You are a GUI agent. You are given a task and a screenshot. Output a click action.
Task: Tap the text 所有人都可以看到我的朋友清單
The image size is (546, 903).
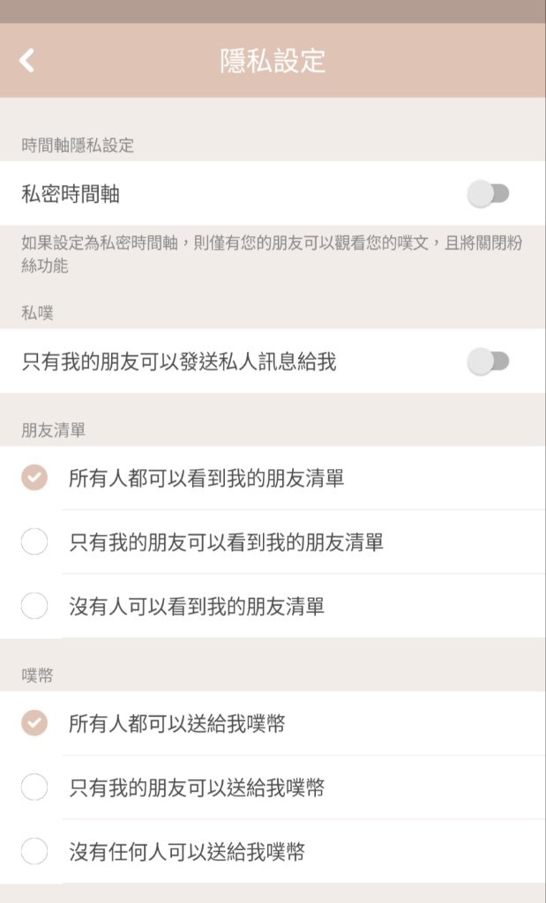point(206,478)
